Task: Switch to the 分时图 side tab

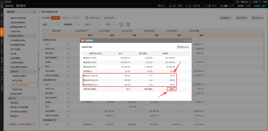Action: point(2,4)
